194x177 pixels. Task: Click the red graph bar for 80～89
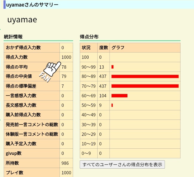coord(145,76)
